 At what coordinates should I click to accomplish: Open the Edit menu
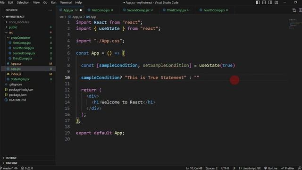[10, 2]
